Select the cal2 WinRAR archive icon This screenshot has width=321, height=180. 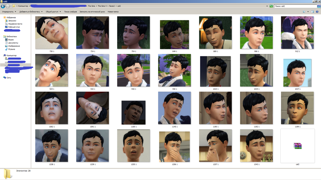(297, 146)
